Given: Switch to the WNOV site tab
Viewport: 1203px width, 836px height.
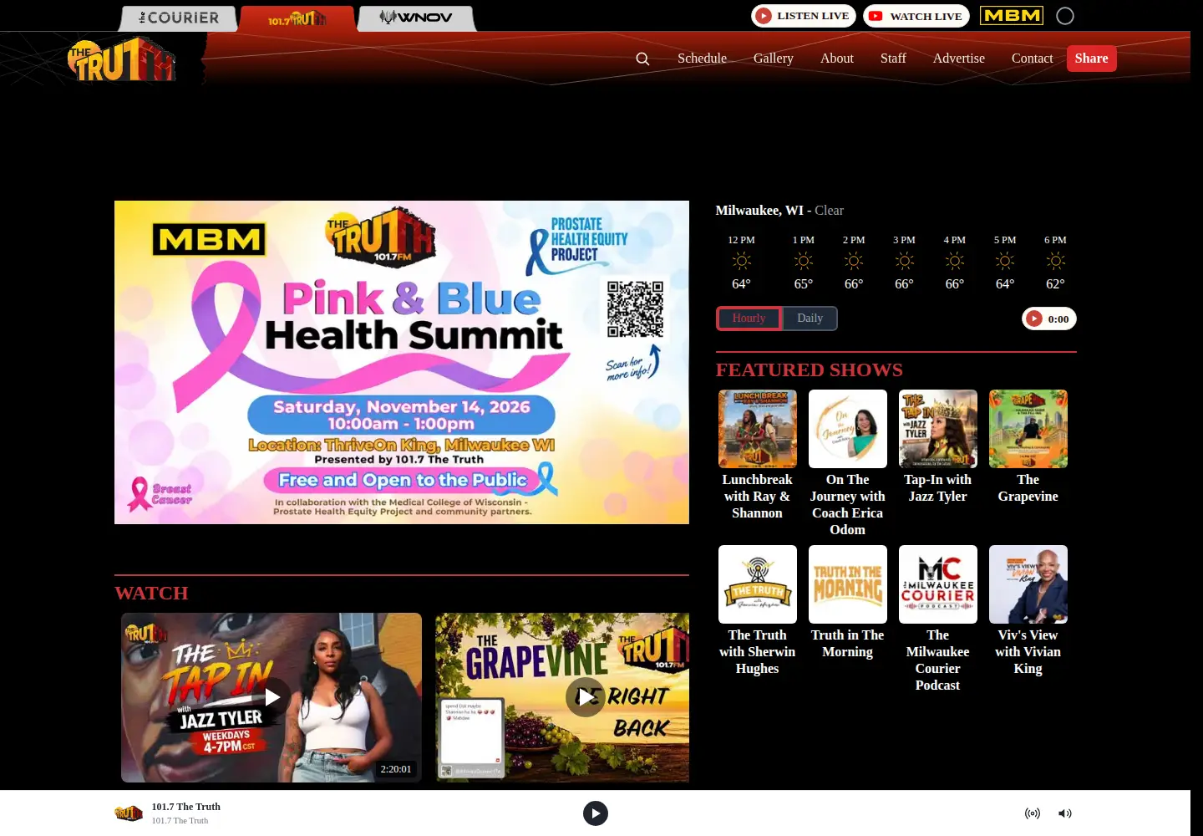Looking at the screenshot, I should 416,18.
